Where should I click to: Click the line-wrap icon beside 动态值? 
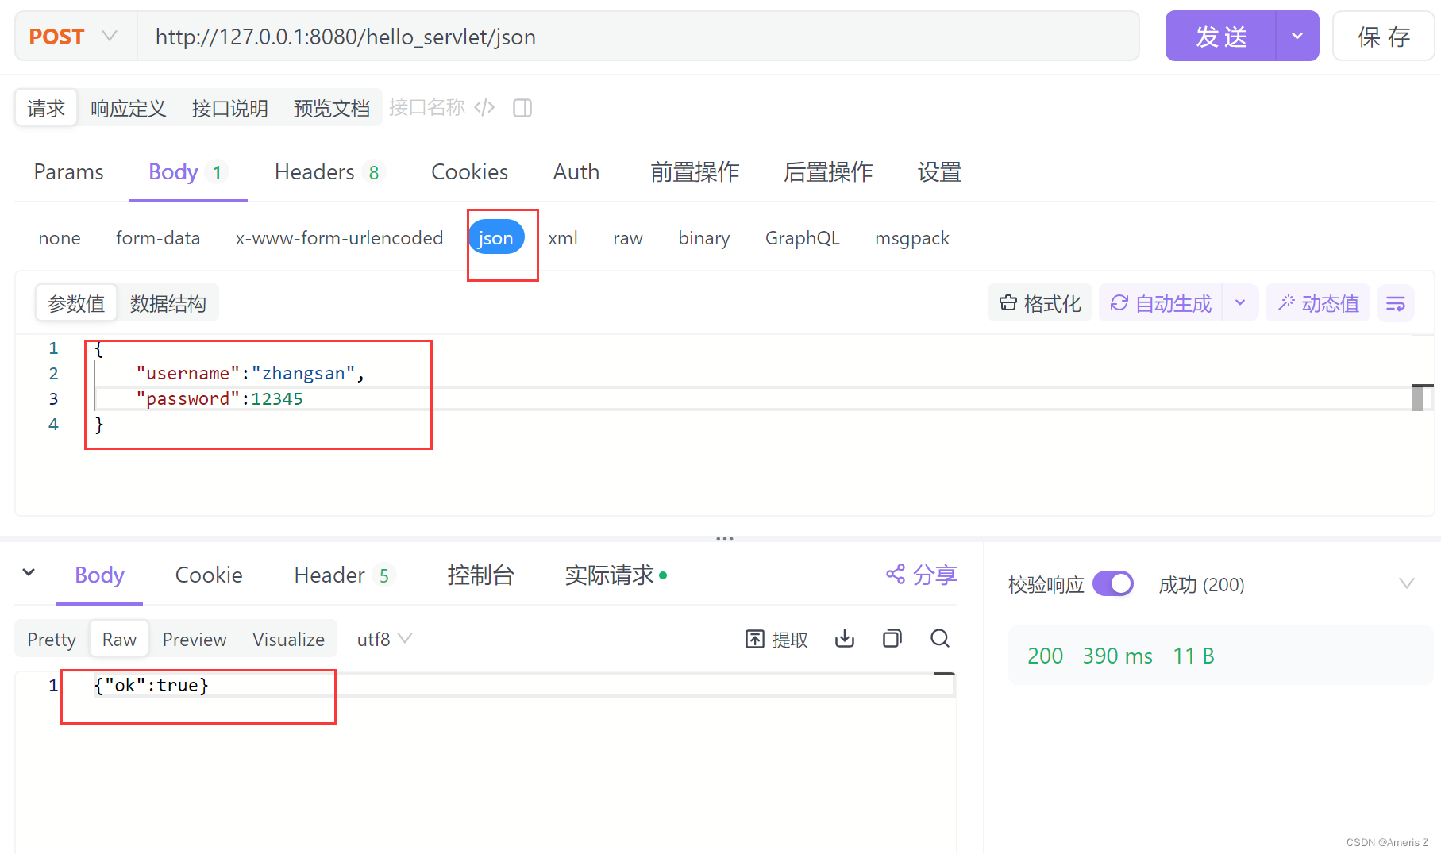pyautogui.click(x=1395, y=302)
